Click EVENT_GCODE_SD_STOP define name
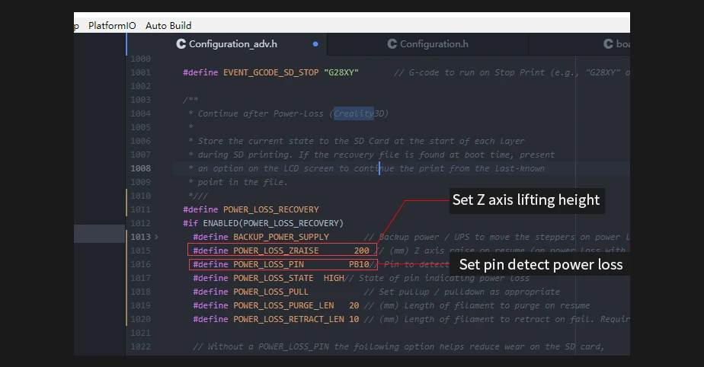This screenshot has height=367, width=704. (x=270, y=72)
